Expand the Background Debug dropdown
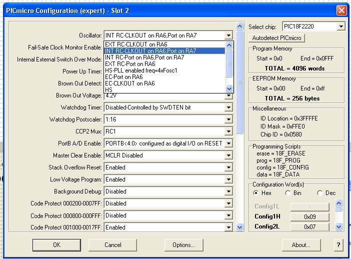This screenshot has width=351, height=259. click(228, 191)
